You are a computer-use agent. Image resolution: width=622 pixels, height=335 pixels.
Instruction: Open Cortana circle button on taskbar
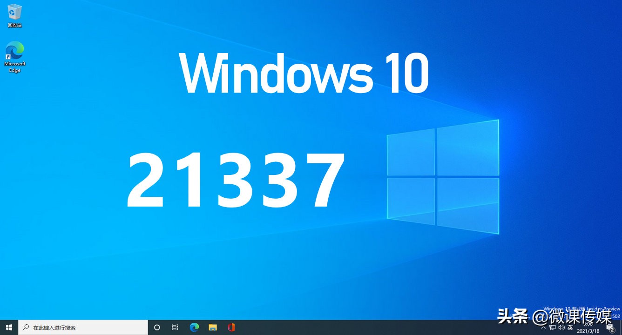pos(157,328)
